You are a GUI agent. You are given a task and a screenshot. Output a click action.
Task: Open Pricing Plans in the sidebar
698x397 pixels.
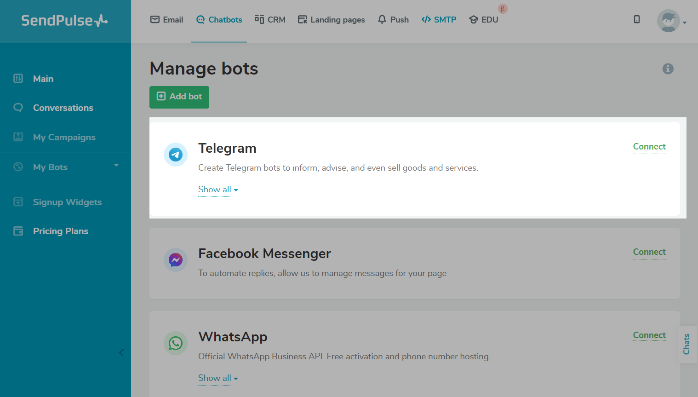pyautogui.click(x=61, y=231)
